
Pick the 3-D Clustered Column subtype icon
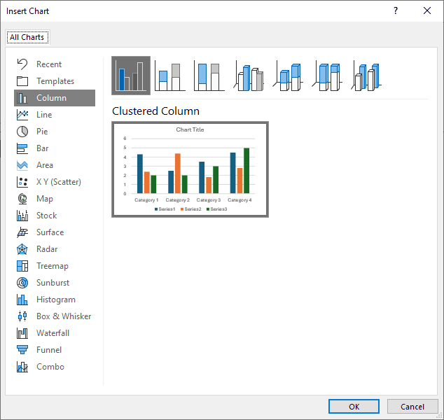pos(249,76)
